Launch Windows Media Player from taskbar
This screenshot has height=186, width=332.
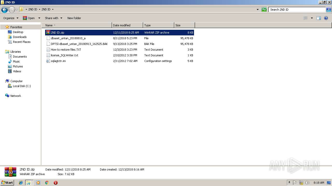tap(38, 183)
